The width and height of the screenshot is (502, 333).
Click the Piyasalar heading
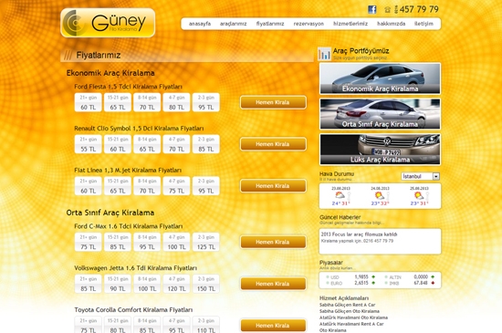[x=331, y=263]
